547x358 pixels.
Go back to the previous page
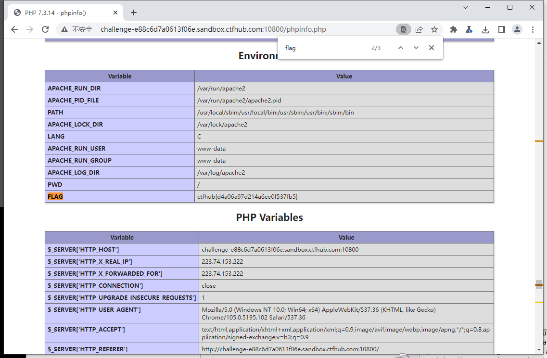coord(14,29)
